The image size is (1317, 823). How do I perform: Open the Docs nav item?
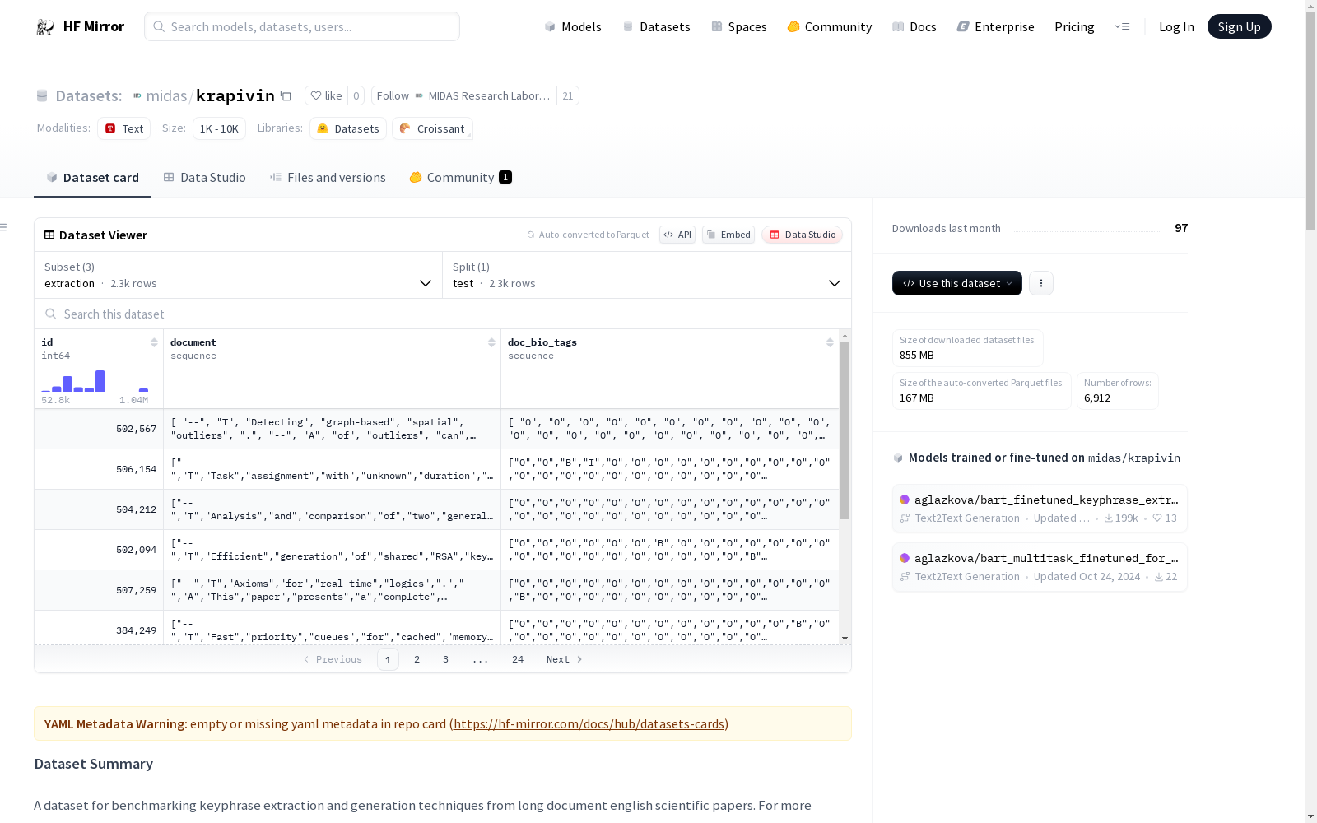click(x=914, y=26)
